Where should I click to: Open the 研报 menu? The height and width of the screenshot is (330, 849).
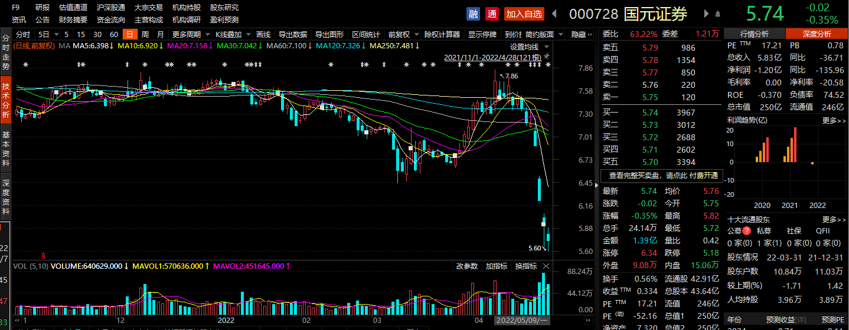43,8
